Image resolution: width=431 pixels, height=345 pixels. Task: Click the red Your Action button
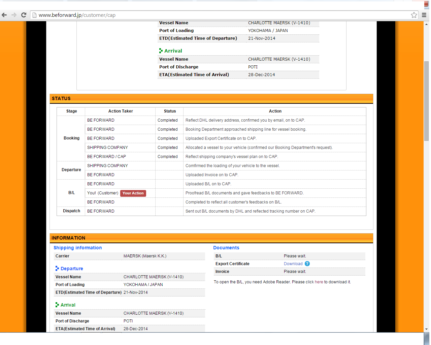click(133, 193)
